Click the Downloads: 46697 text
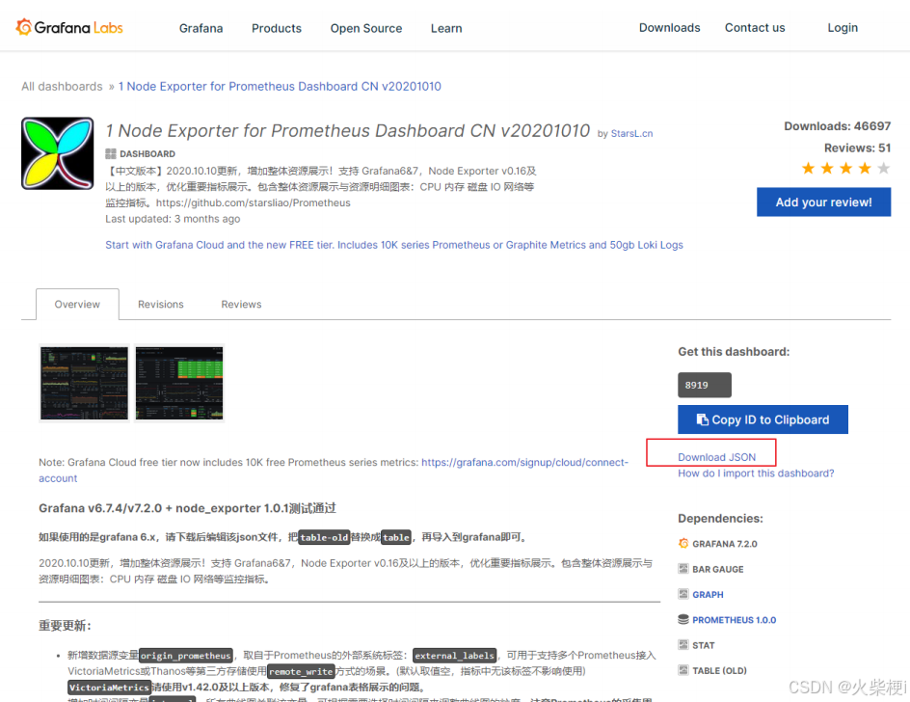The height and width of the screenshot is (702, 910). coord(837,126)
